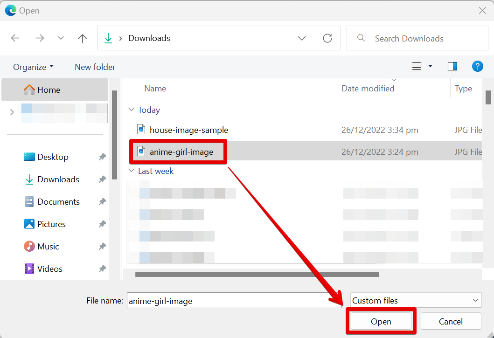Select the Pictures folder in sidebar
Viewport: 494px width, 338px height.
point(51,224)
